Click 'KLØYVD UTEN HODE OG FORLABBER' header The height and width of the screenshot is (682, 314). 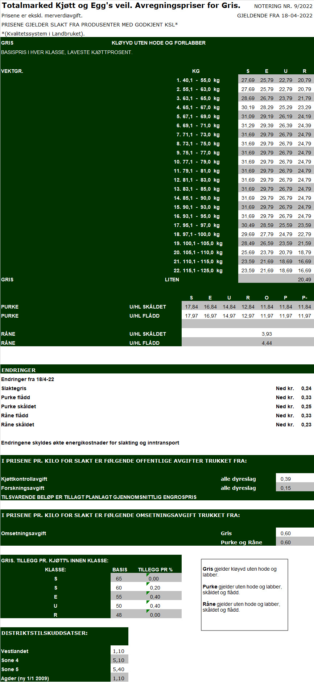click(158, 43)
